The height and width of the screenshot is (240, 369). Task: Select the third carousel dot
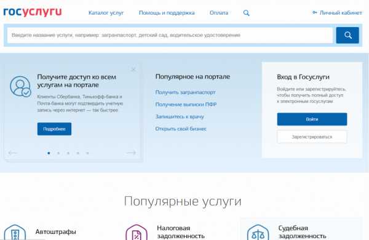[x=68, y=153]
